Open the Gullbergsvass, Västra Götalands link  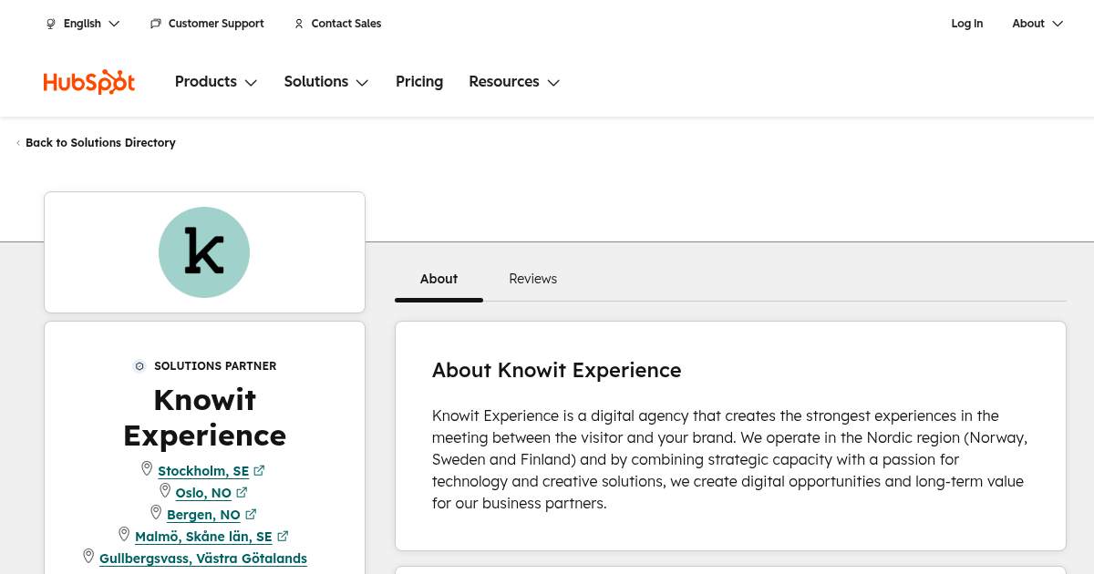[x=203, y=559]
